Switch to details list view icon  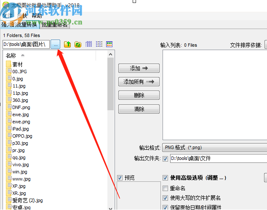tap(88, 44)
